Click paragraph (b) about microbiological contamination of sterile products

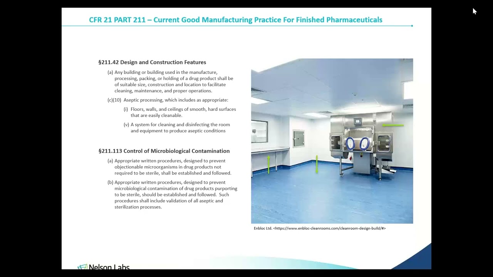[172, 195]
